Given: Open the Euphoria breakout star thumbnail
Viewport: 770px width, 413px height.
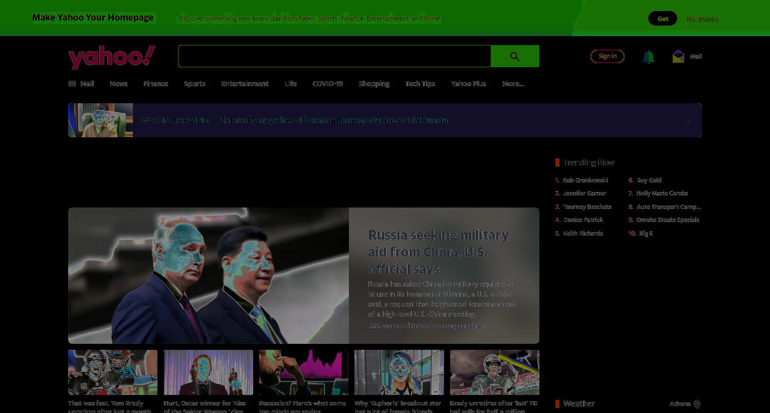Looking at the screenshot, I should [x=399, y=372].
